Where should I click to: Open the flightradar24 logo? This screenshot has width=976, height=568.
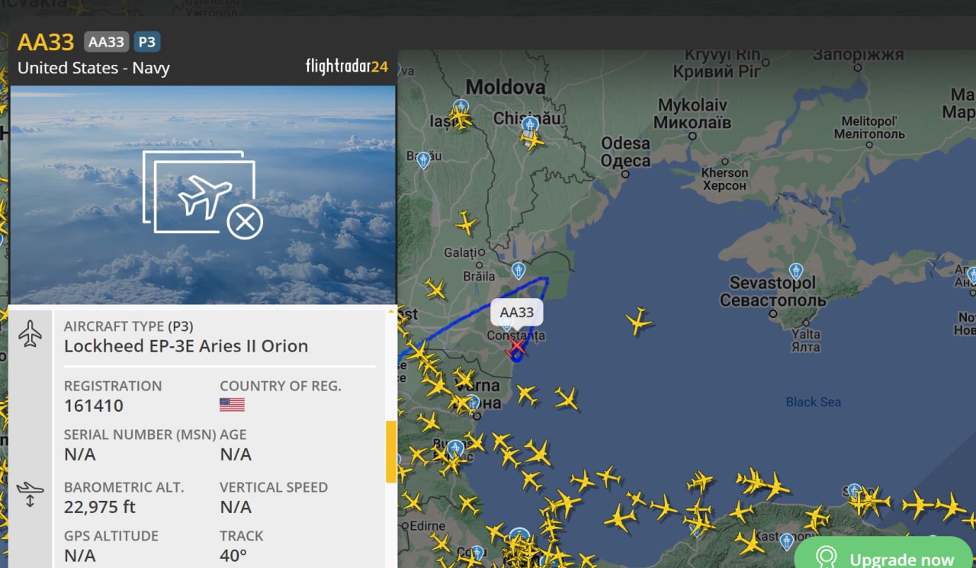pos(347,66)
